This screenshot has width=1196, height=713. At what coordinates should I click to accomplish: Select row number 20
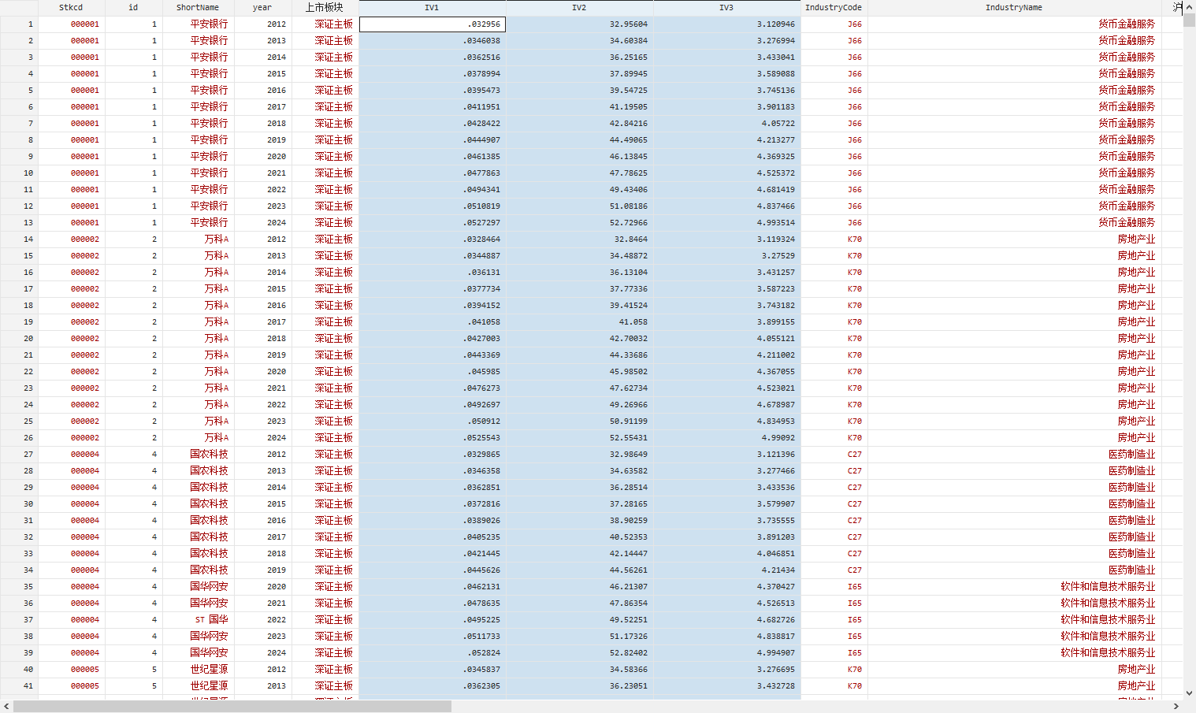[20, 339]
